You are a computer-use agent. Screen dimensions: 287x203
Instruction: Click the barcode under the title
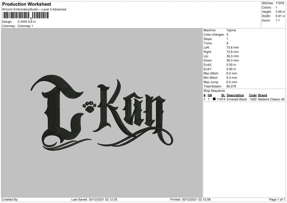pyautogui.click(x=26, y=15)
